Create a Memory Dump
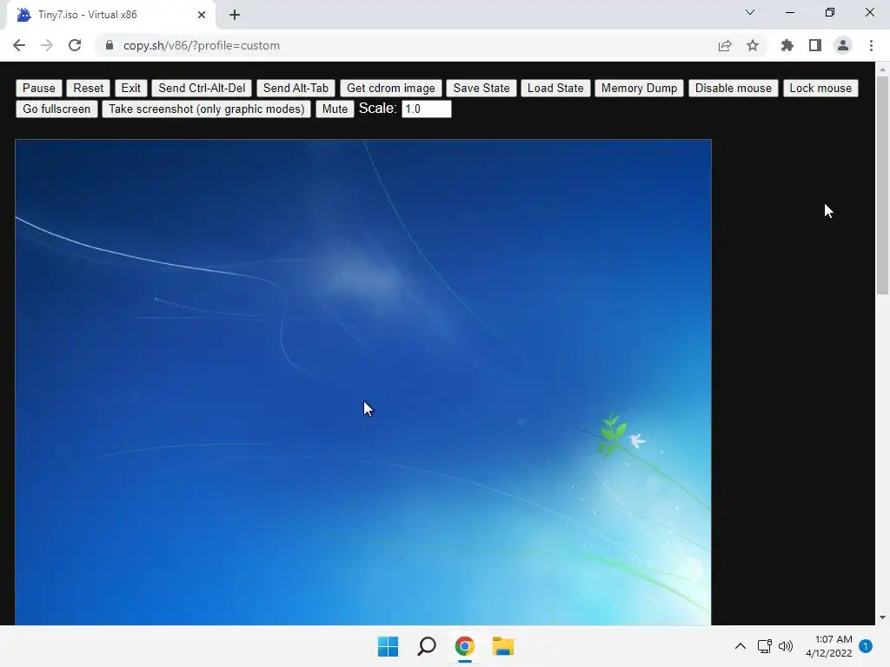Screen dimensions: 890x667 coord(639,88)
